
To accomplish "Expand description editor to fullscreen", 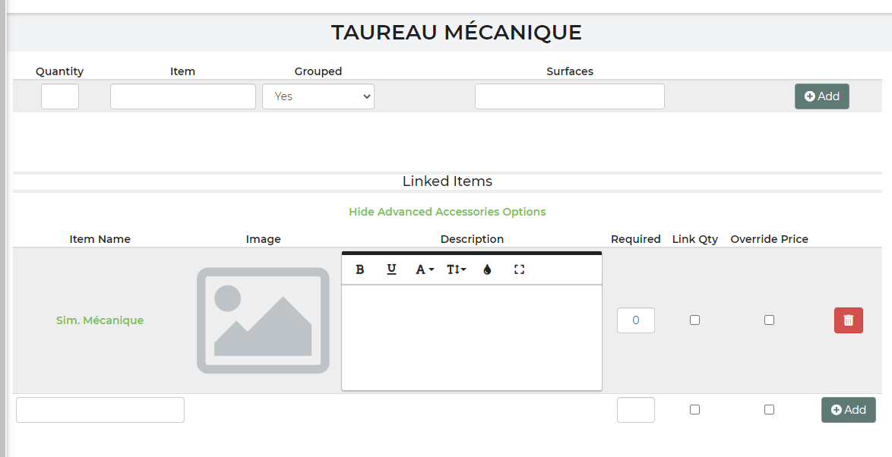I will [520, 269].
